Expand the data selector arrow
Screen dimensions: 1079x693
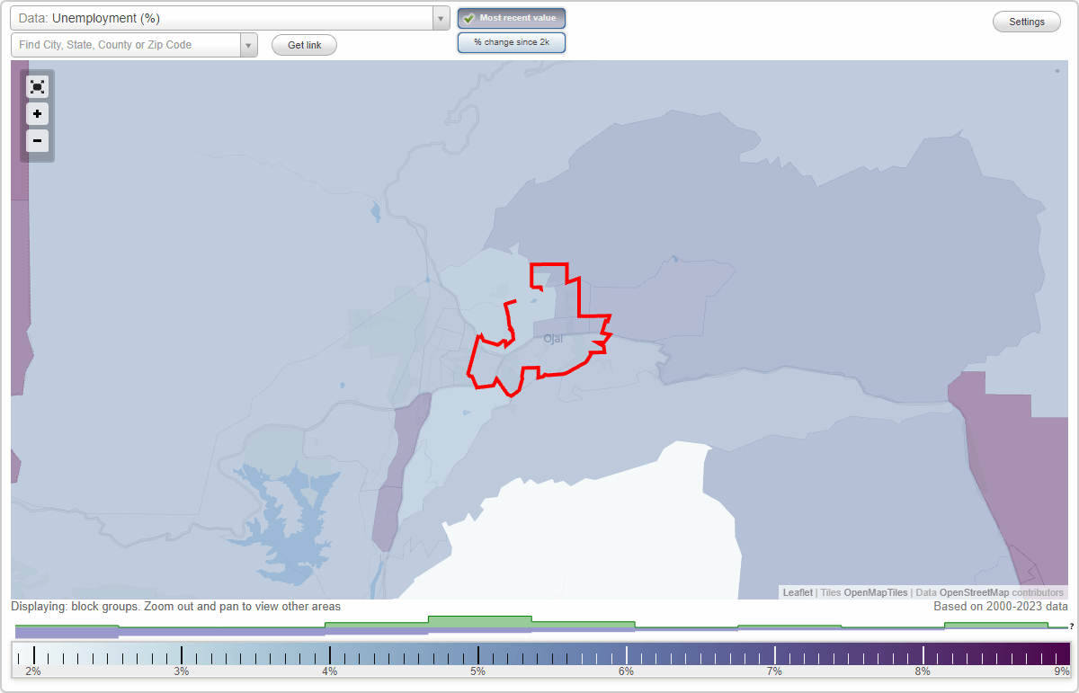(441, 18)
